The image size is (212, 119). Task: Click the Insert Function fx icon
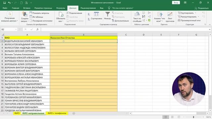(x=37, y=29)
